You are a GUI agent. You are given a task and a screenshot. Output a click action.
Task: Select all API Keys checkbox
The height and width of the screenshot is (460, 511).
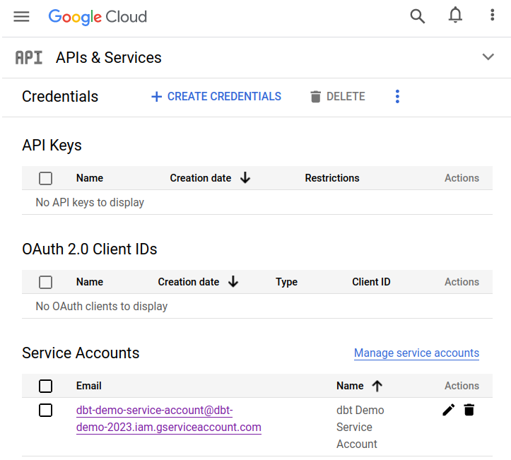click(46, 178)
